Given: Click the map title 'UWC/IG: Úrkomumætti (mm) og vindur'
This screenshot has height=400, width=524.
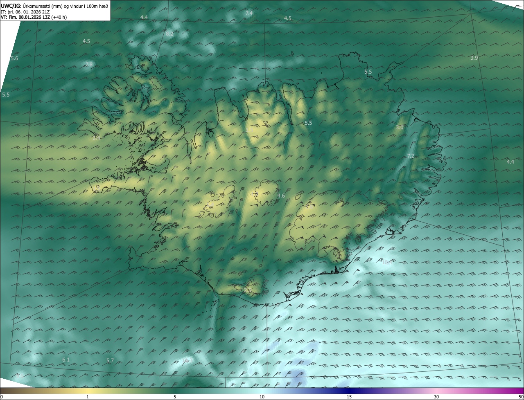Looking at the screenshot, I should 54,6.
